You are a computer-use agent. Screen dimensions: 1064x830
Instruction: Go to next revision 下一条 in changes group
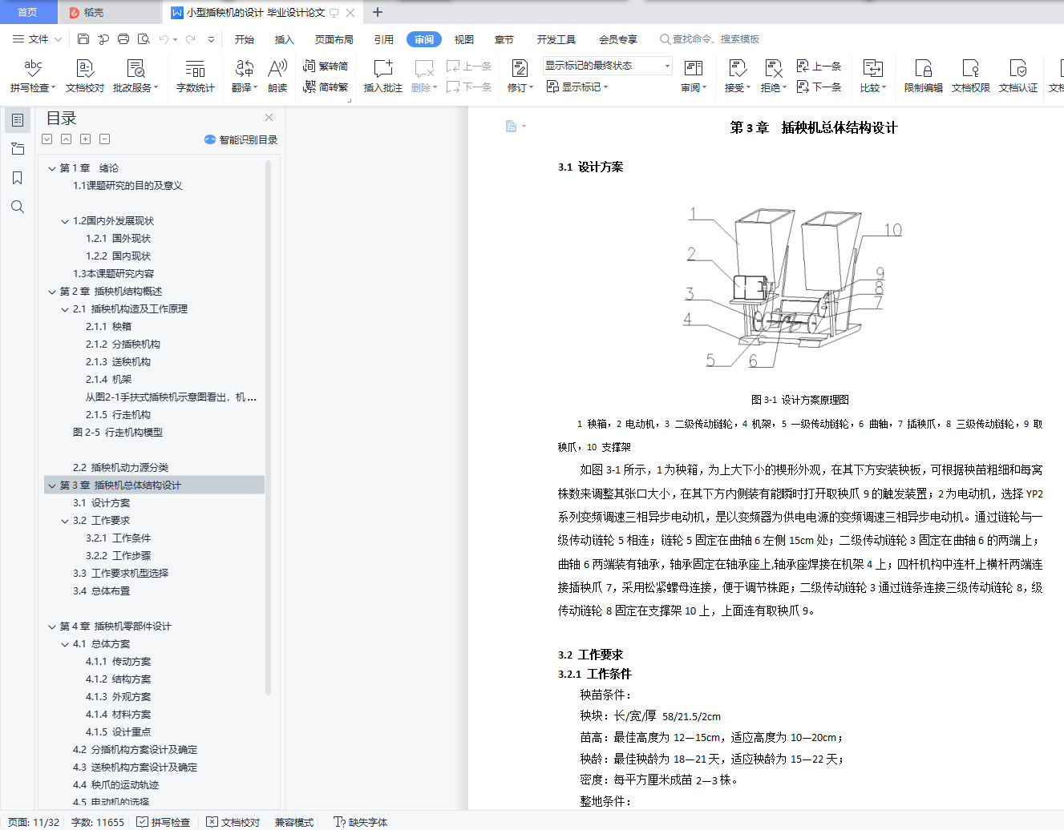819,87
